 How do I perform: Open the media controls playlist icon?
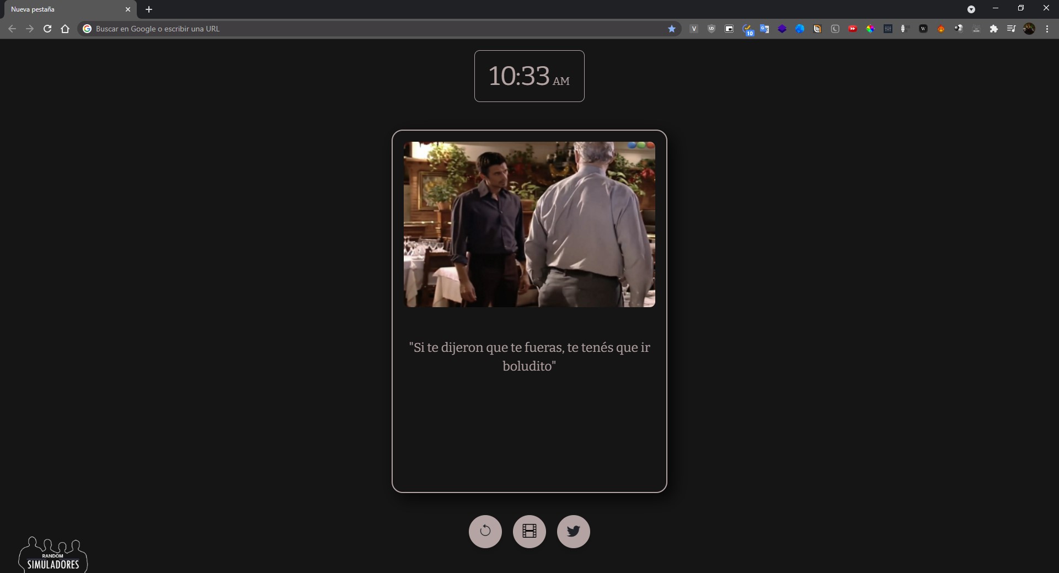[x=1011, y=29]
